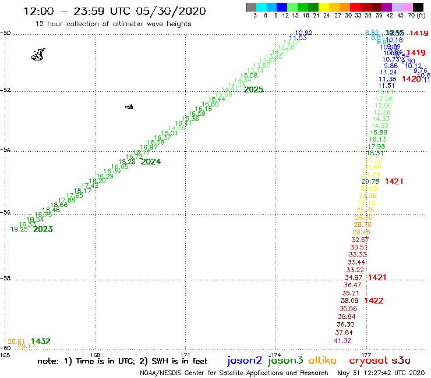Click the cryosat legend label

368,361
